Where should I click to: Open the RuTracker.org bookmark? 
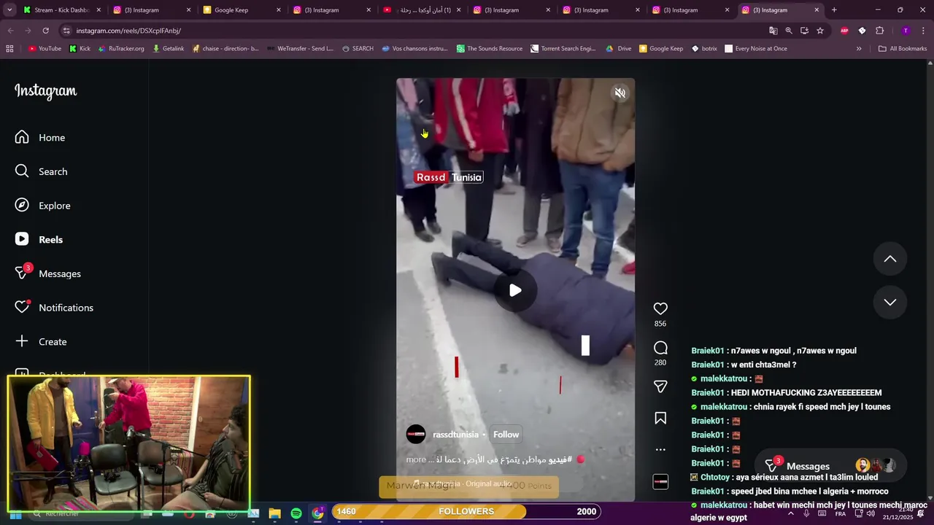pos(121,49)
